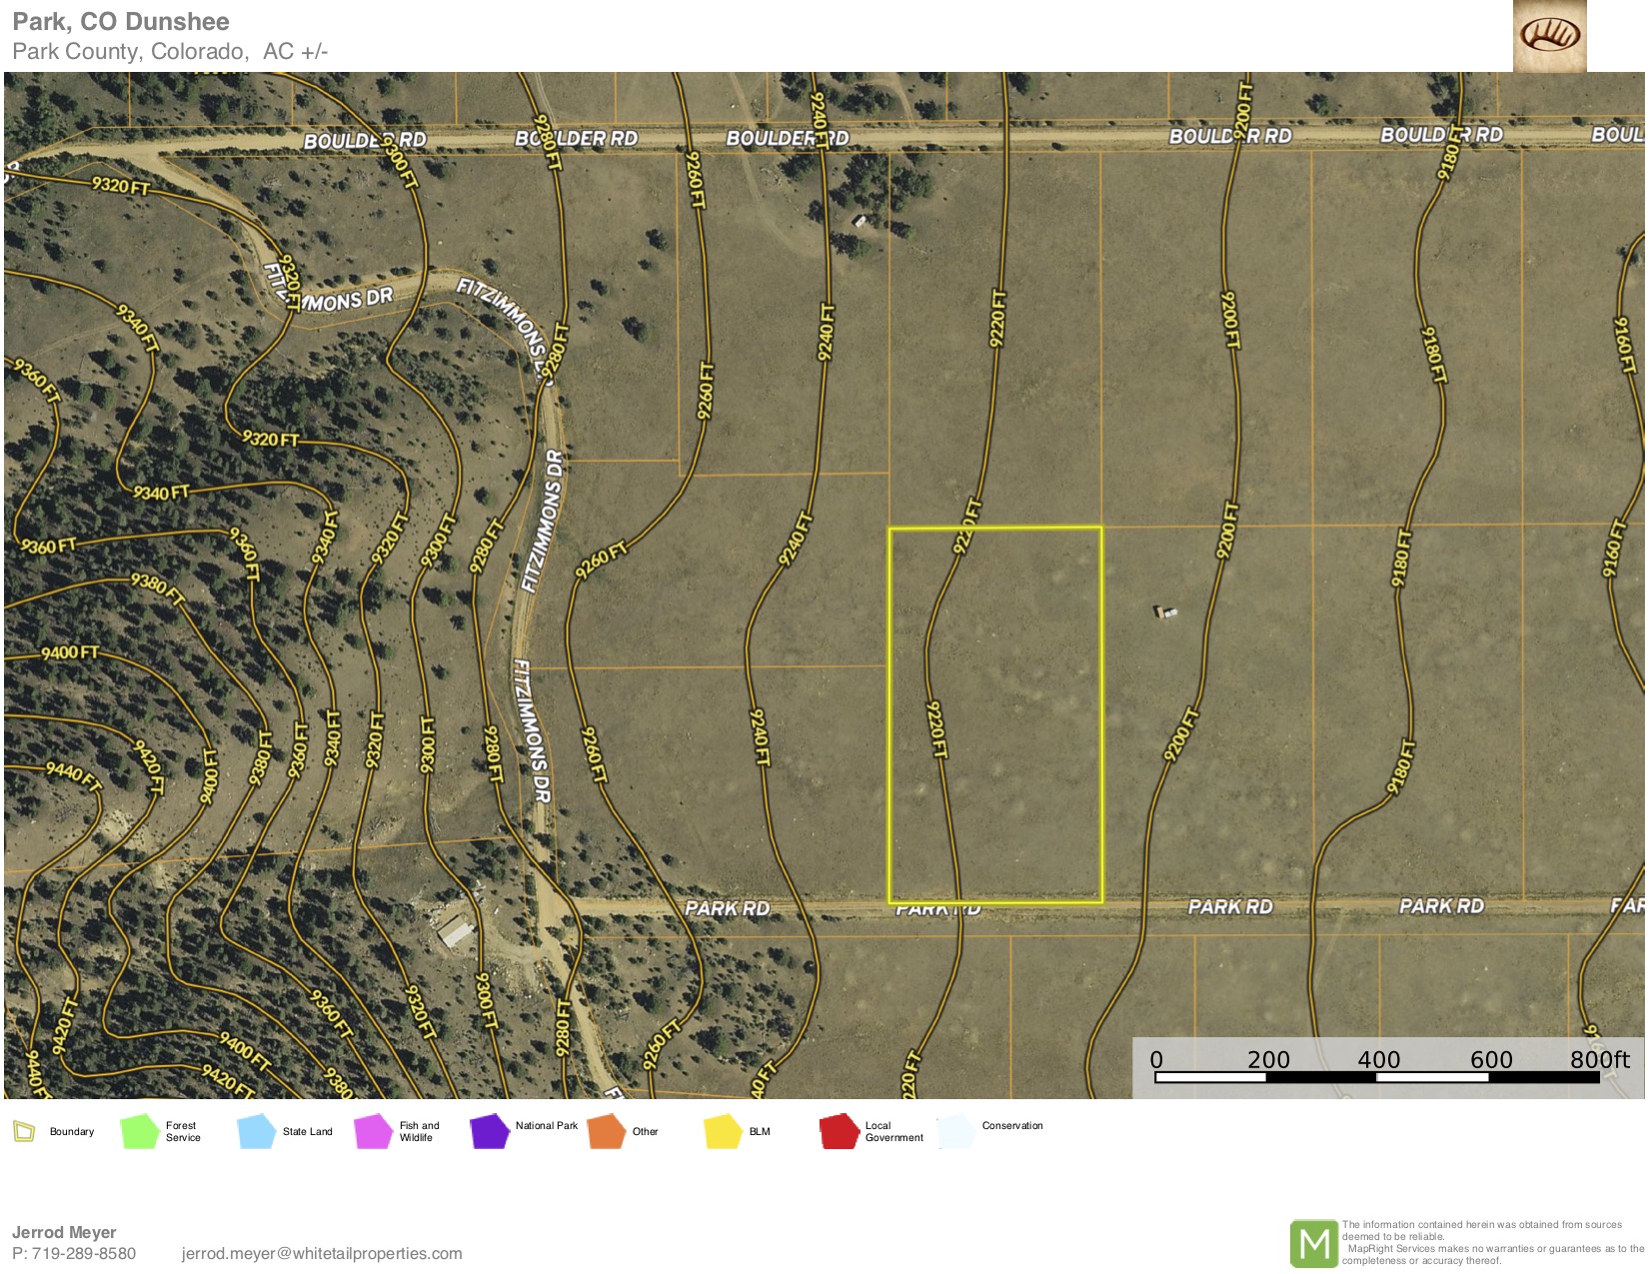
Task: Select the blue State Land swatch
Action: tap(256, 1131)
